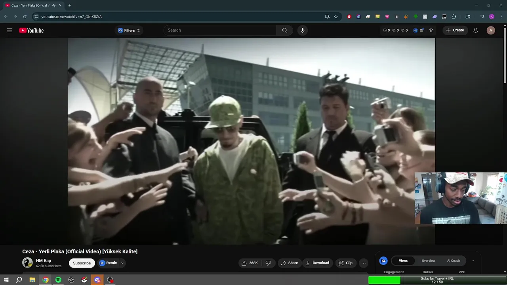Screen dimensions: 507x285
Task: Open the YouTube guide hamburger menu
Action: click(x=10, y=30)
